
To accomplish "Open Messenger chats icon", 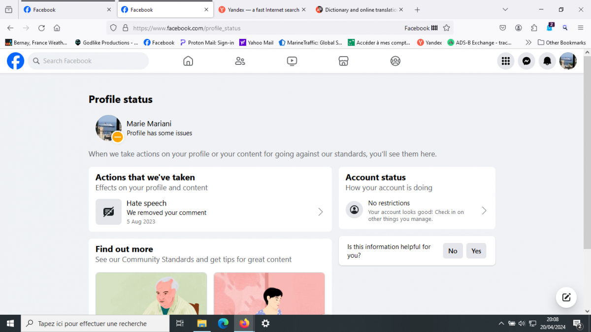I will (x=526, y=61).
